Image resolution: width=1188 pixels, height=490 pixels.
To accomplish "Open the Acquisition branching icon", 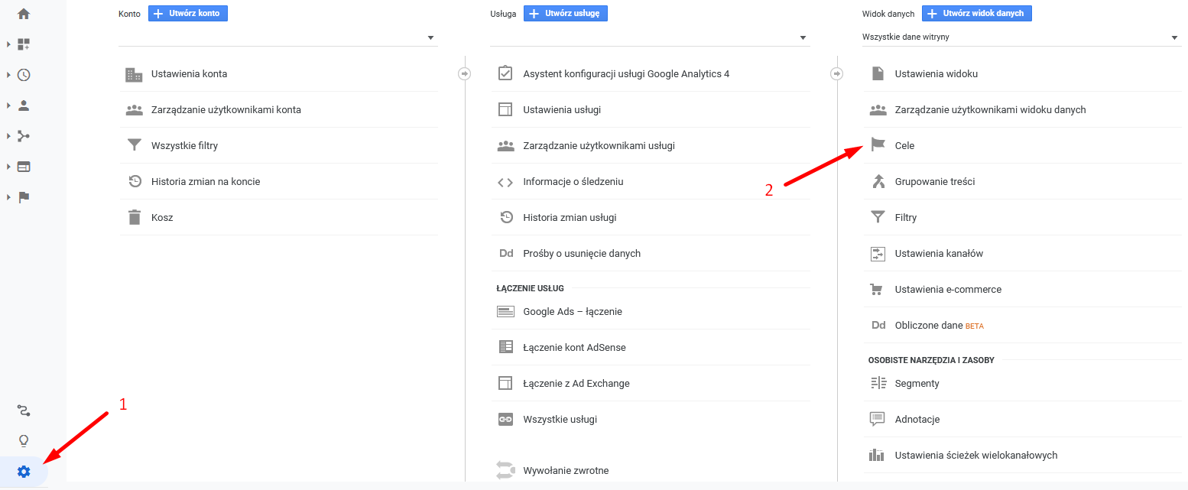I will point(24,136).
